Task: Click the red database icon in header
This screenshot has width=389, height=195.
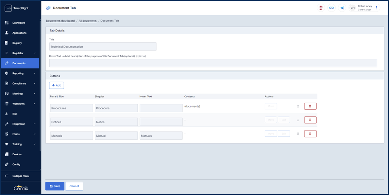Action: [x=321, y=8]
